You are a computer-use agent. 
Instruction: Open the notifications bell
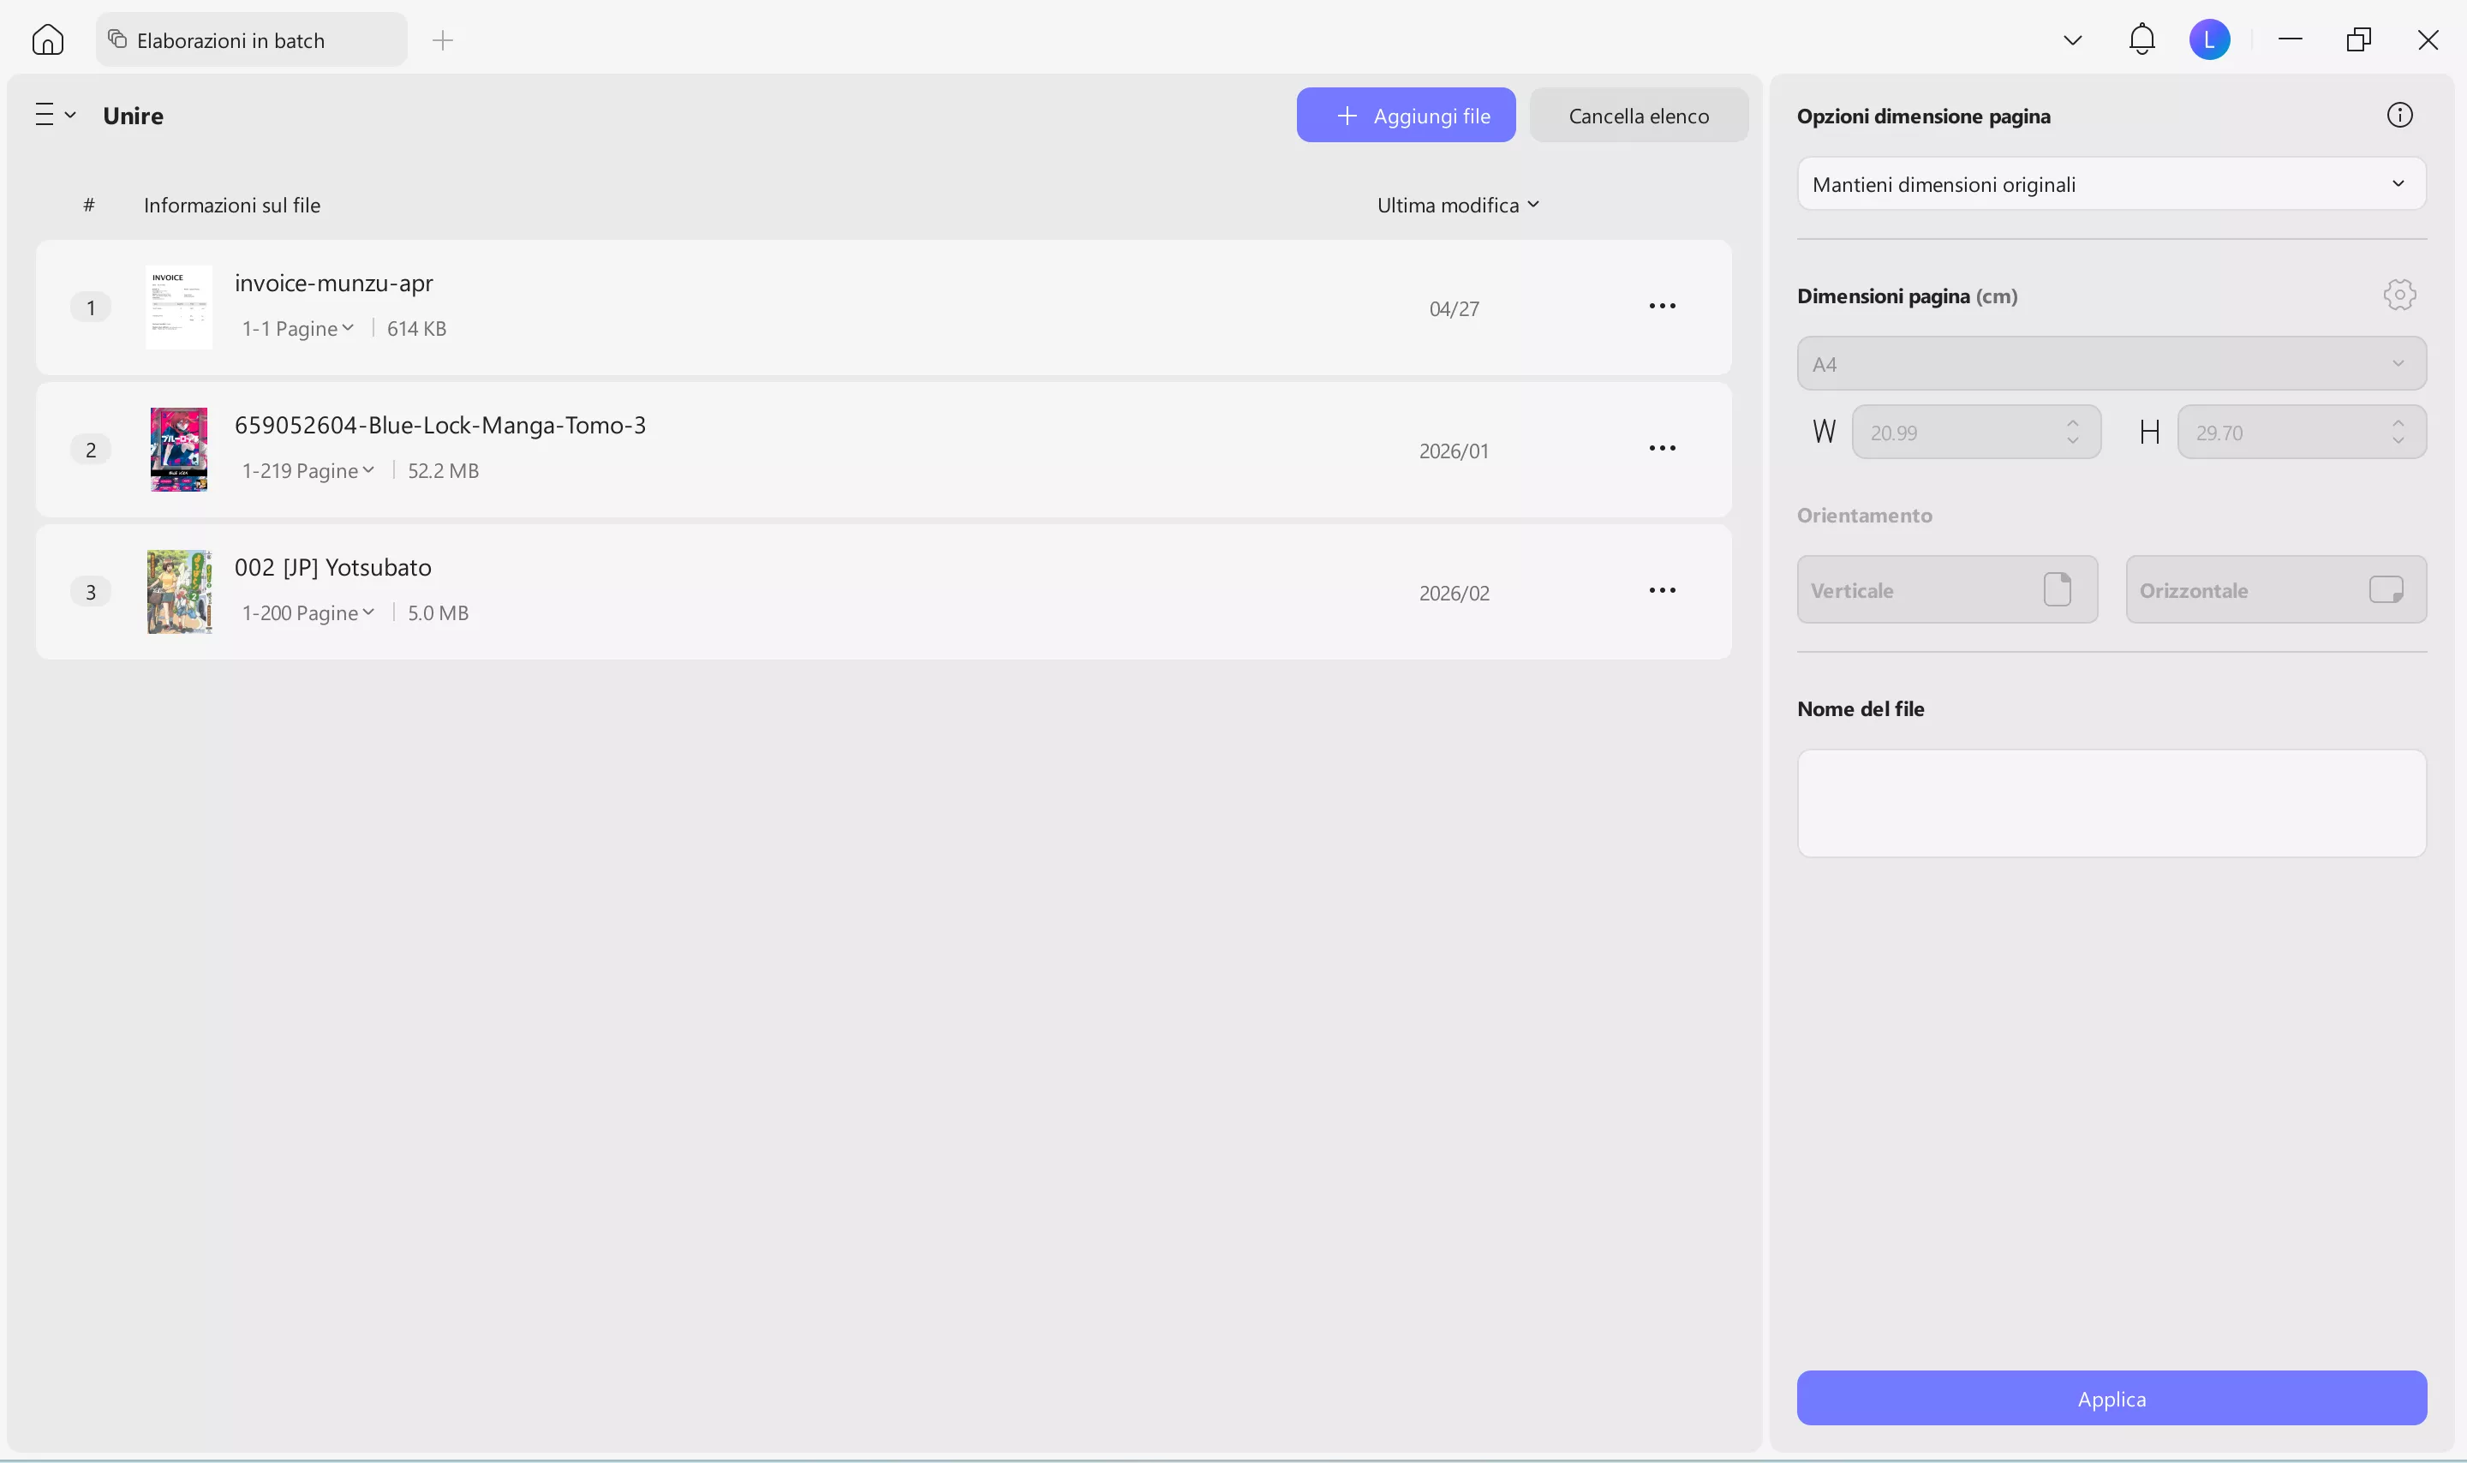click(2141, 39)
